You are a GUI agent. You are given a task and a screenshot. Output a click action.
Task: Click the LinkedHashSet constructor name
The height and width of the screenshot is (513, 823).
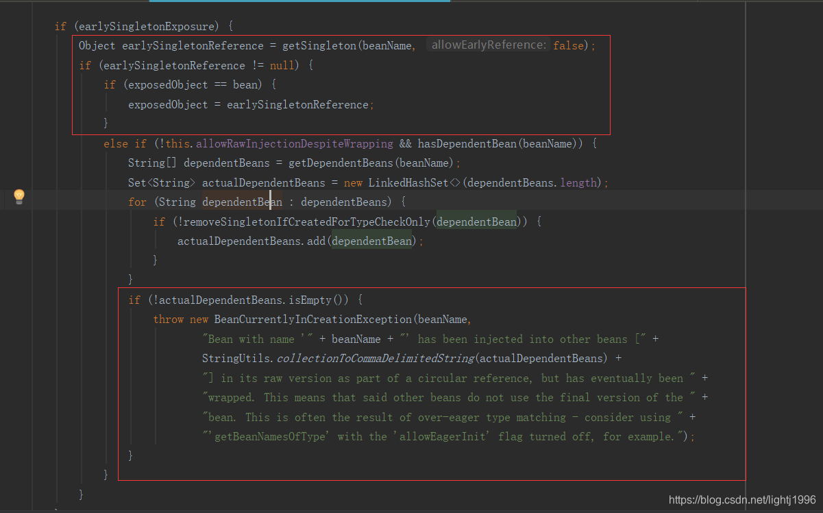pos(408,183)
